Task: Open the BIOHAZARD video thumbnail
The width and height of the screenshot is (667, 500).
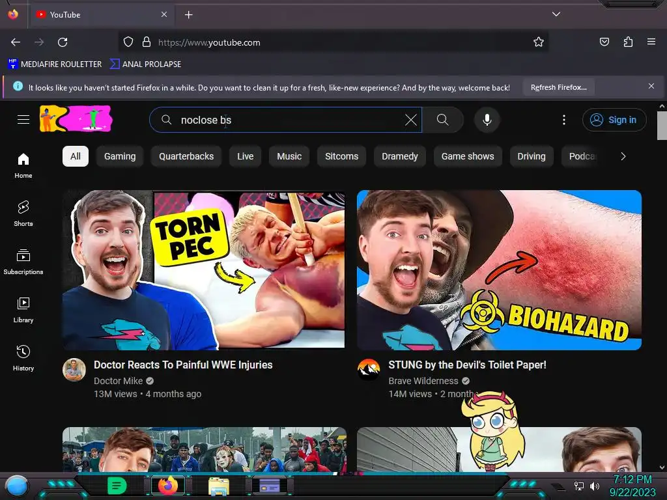Action: pos(499,270)
